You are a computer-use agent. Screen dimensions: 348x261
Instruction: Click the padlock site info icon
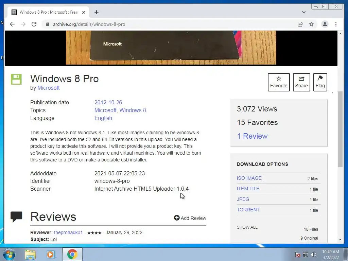click(47, 24)
